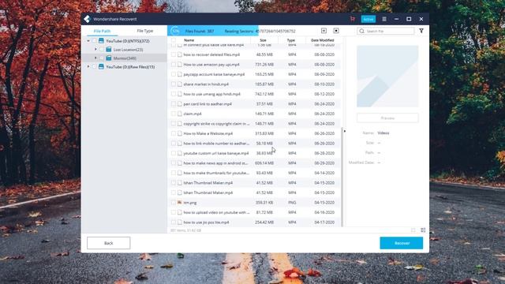This screenshot has height=284, width=505.
Task: Click file icon of 'How to Make a Website.mp4'
Action: 180,133
